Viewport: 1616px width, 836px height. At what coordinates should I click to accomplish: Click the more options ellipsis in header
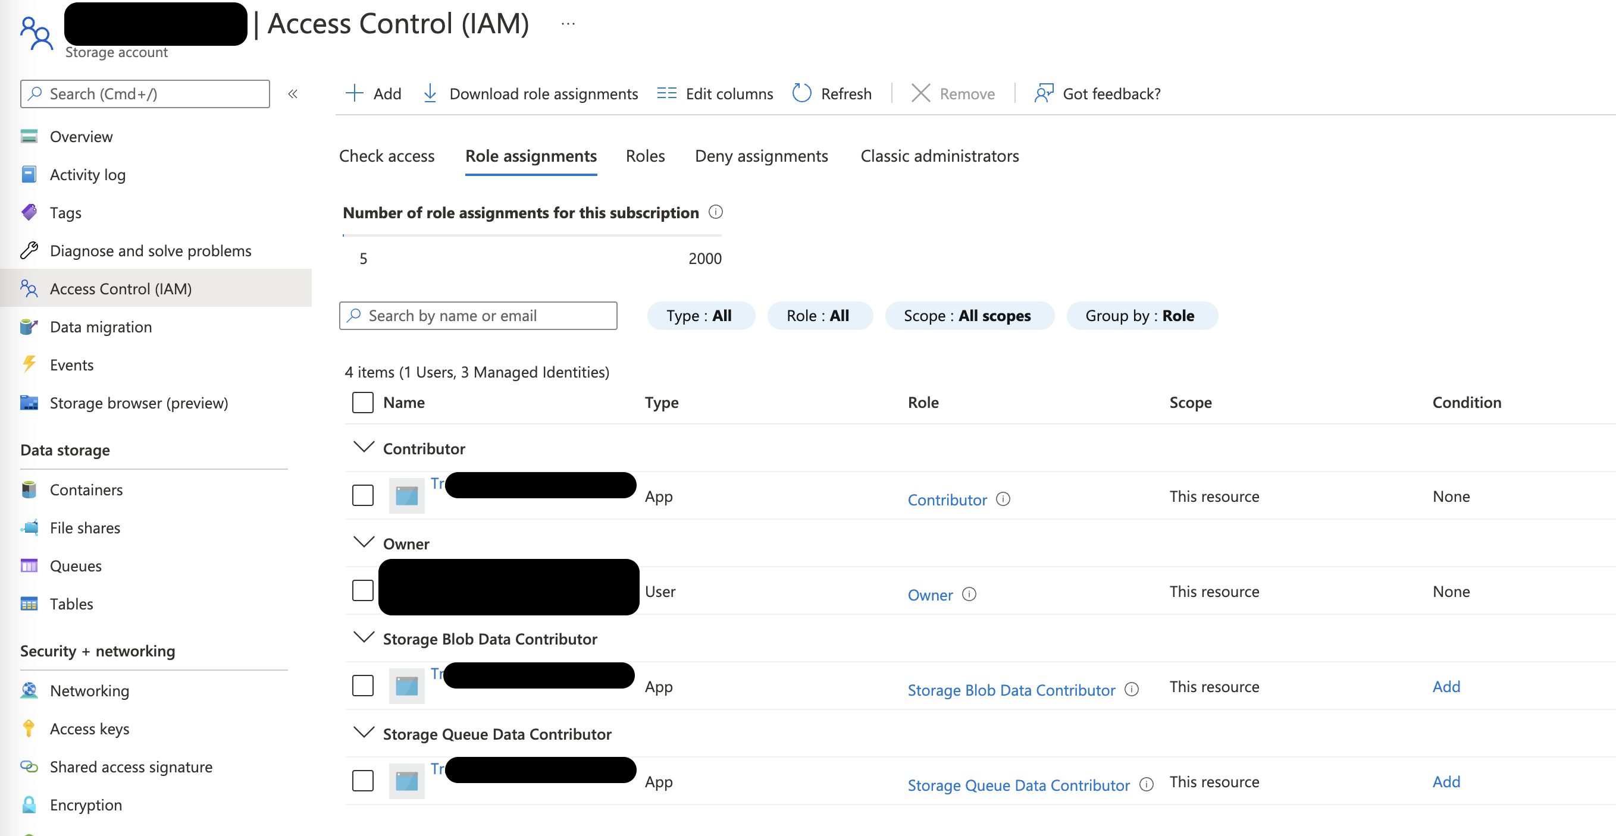point(568,24)
